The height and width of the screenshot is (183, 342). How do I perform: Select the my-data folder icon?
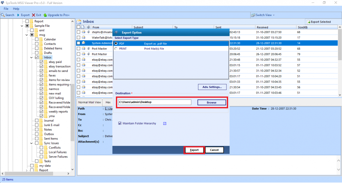(36, 166)
